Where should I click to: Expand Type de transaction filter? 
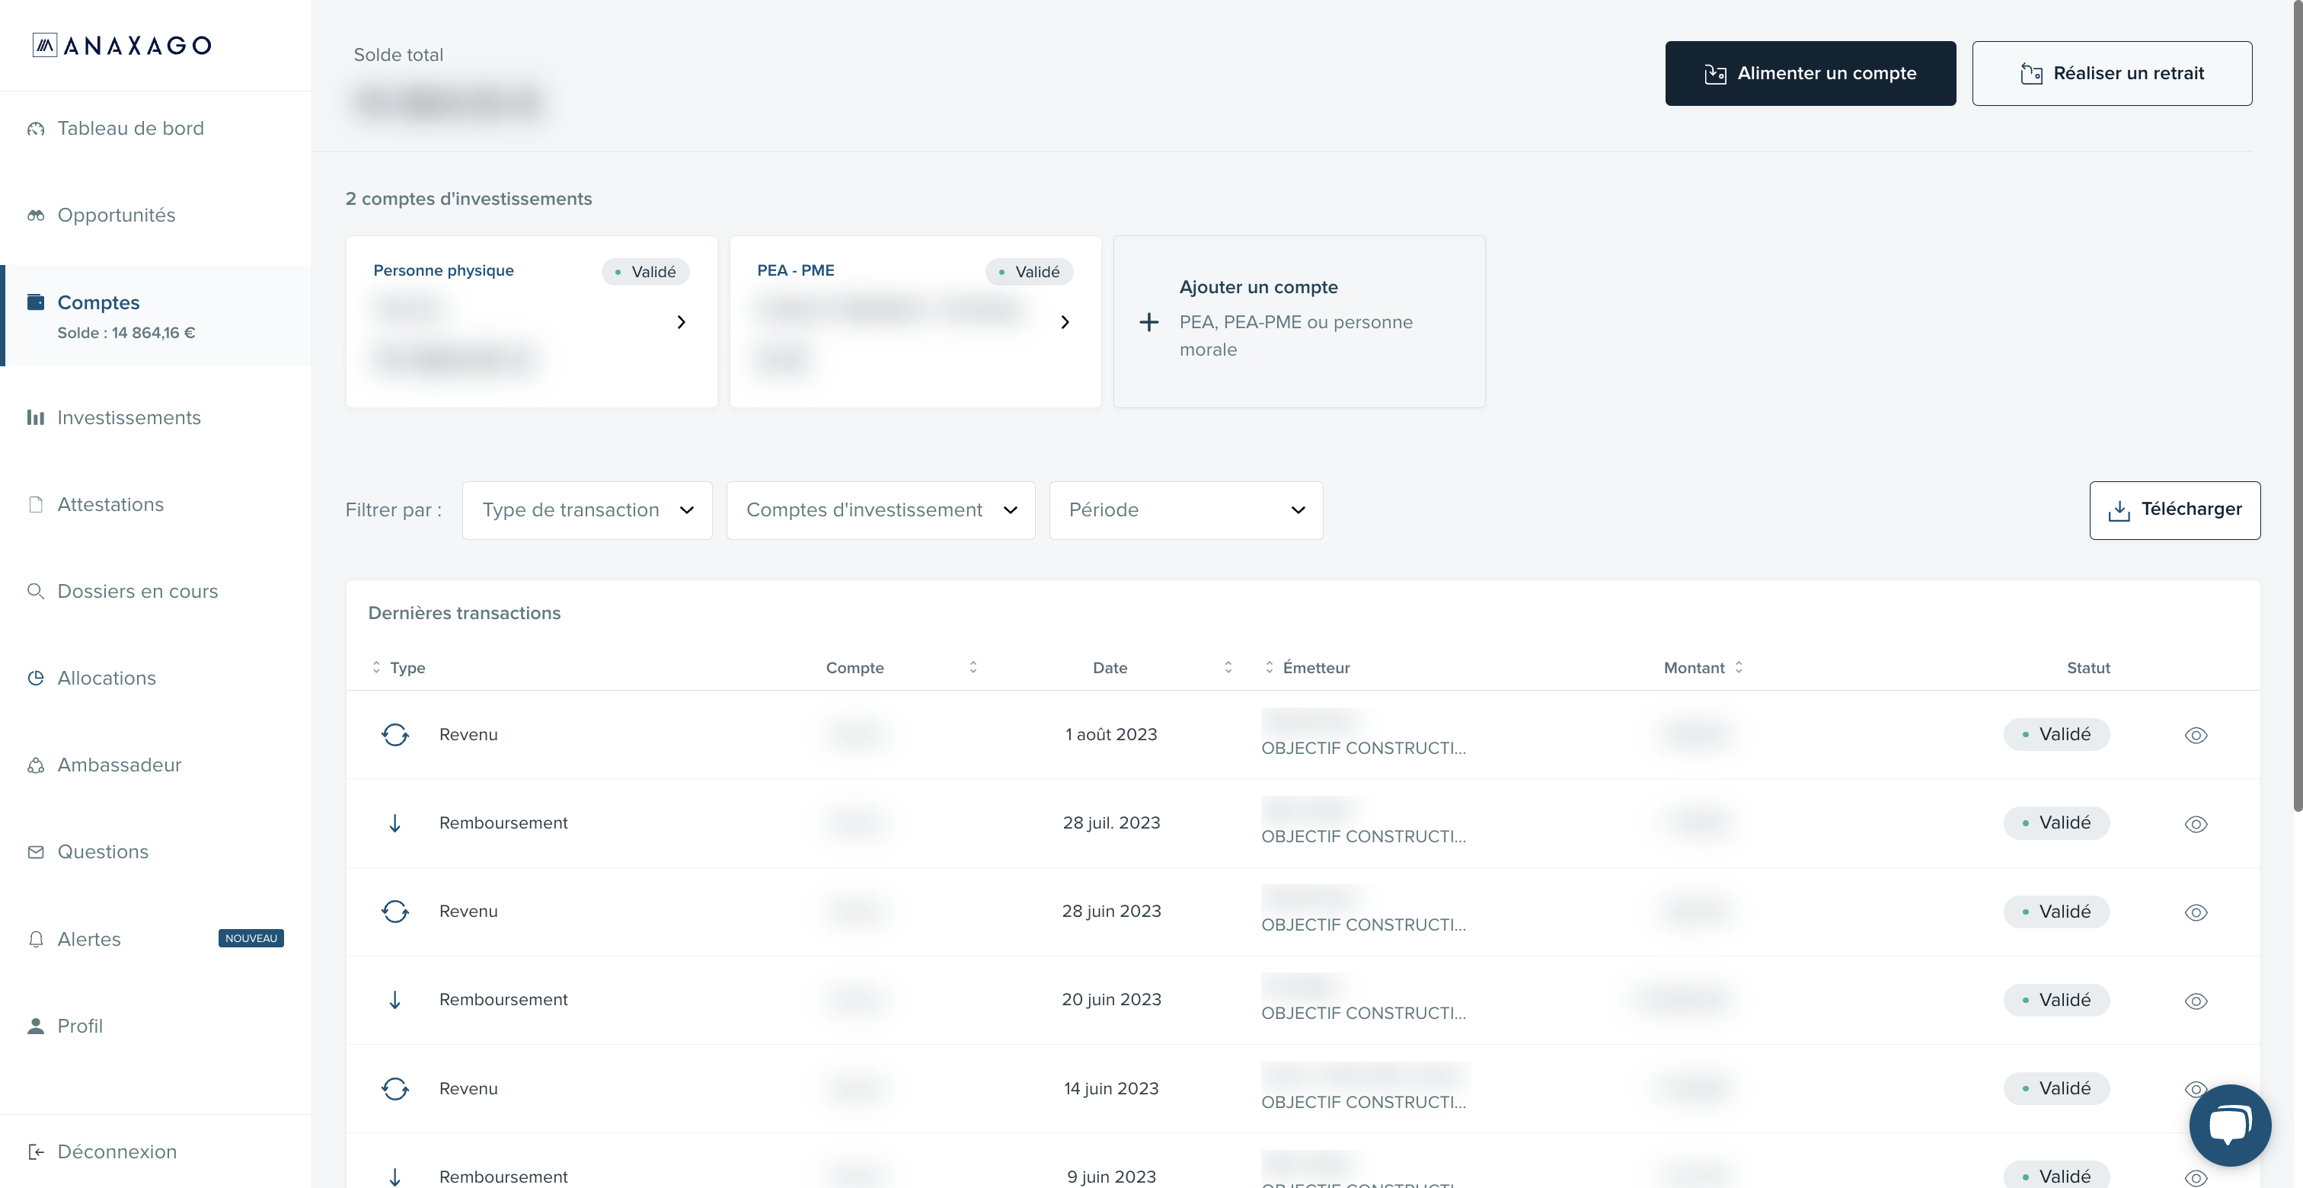click(x=586, y=509)
